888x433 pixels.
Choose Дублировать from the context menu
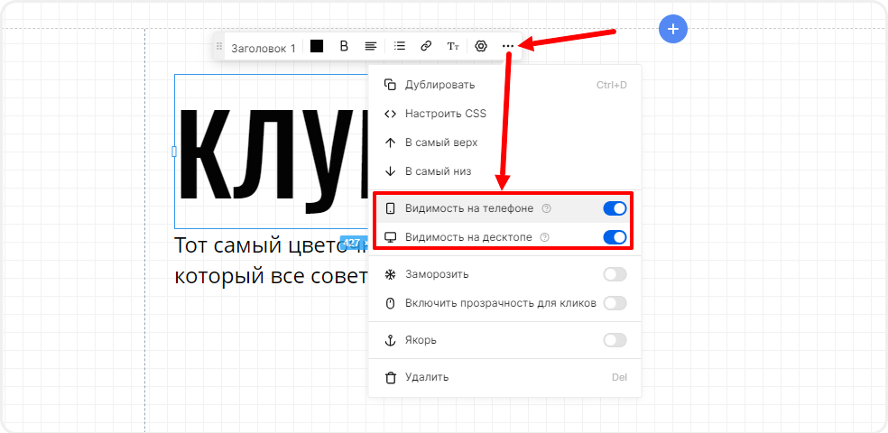504,85
